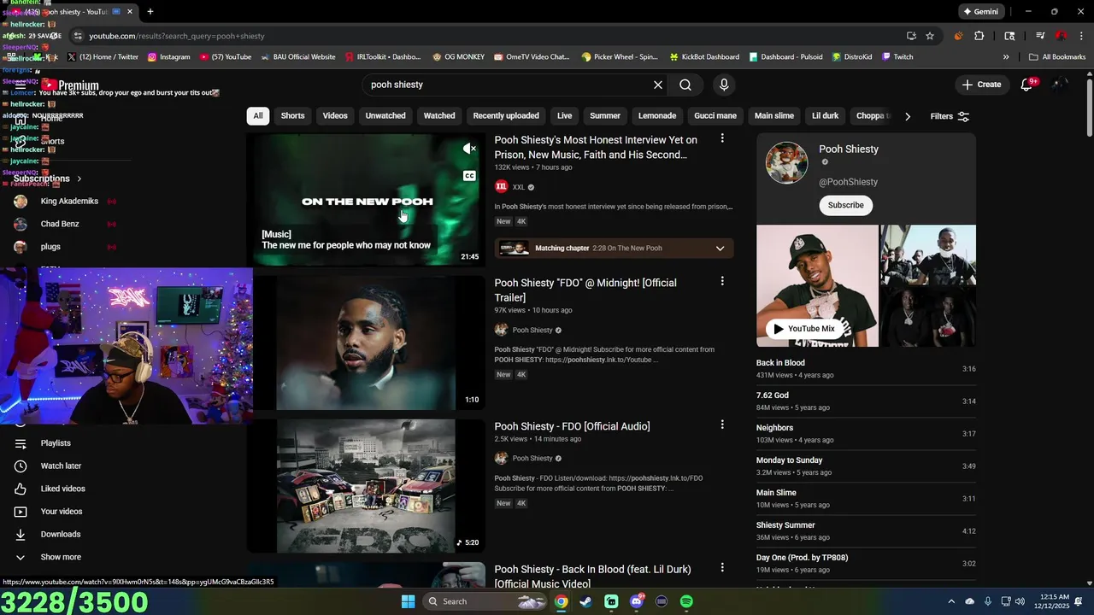The height and width of the screenshot is (615, 1094).
Task: Click the install app icon in address bar
Action: [x=911, y=36]
